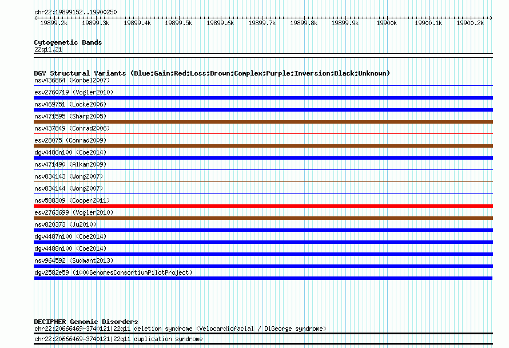Click nsv834143 (Wong2007) label
The width and height of the screenshot is (509, 348).
[x=69, y=176]
